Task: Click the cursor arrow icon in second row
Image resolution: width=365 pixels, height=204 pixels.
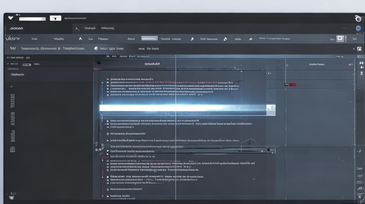Action: [x=77, y=29]
